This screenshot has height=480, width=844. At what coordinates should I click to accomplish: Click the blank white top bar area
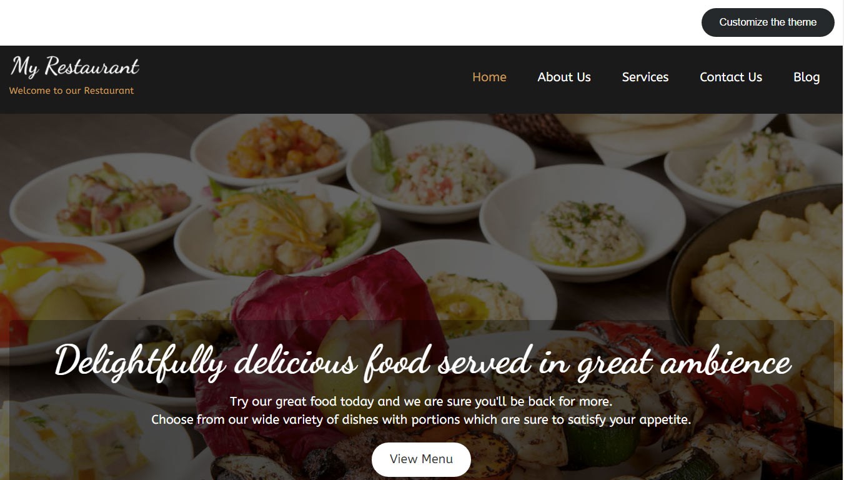(x=344, y=22)
